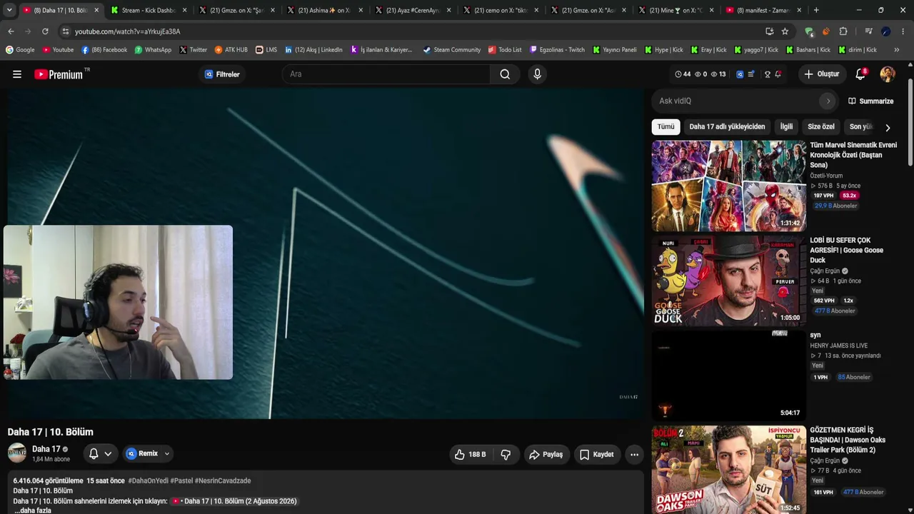Open the Steam Community bookmark
This screenshot has width=914, height=514.
click(451, 50)
